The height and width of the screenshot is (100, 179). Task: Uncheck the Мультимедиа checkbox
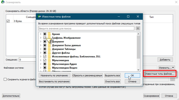click(45, 60)
